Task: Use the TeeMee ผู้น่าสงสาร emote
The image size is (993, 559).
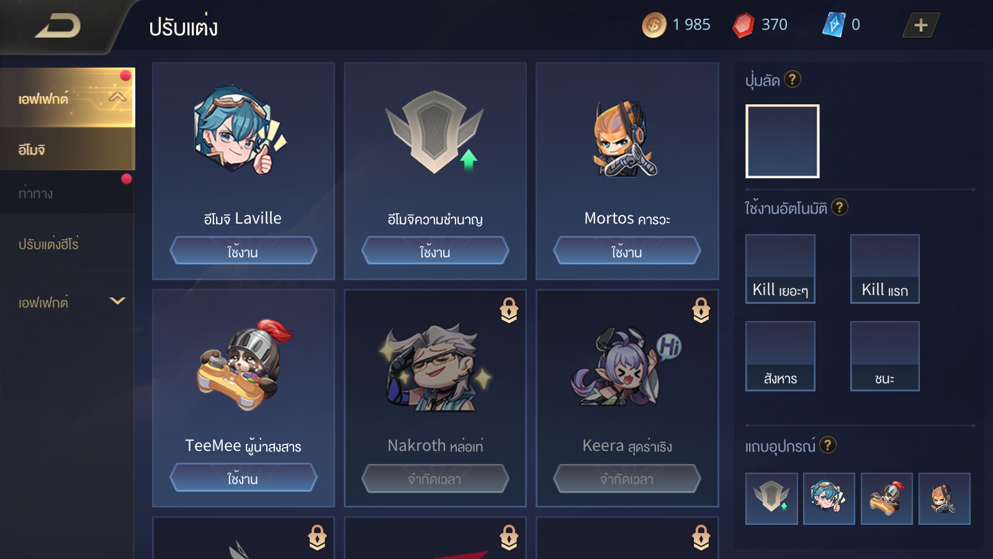Action: [x=243, y=478]
